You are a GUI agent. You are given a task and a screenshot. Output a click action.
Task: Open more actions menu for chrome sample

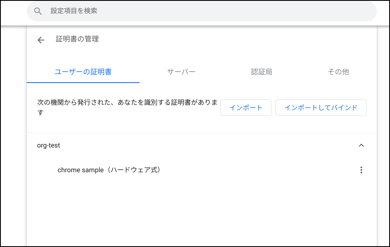[361, 170]
